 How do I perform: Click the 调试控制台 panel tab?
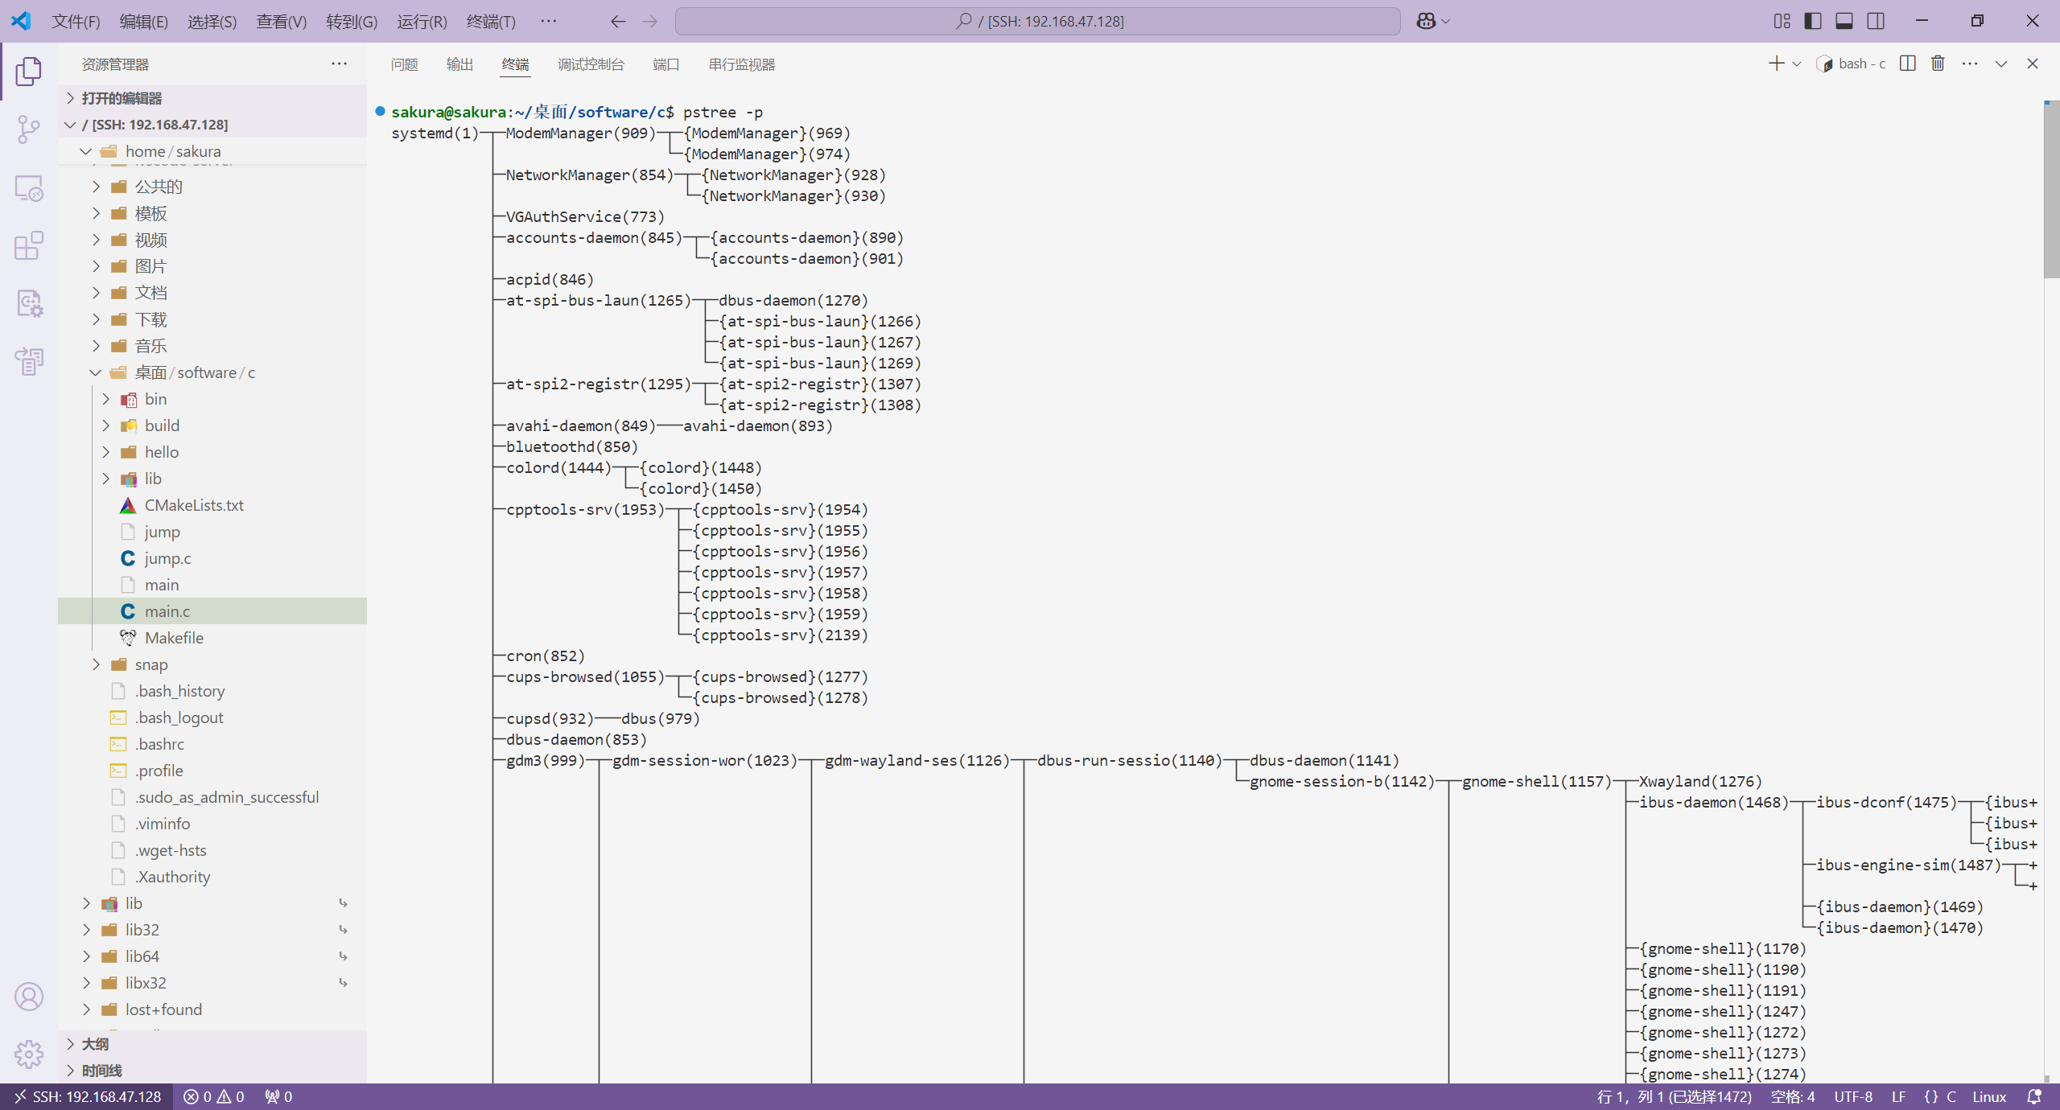(589, 64)
